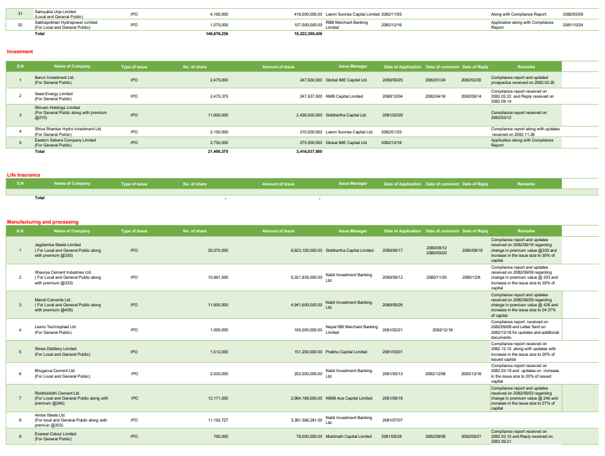The height and width of the screenshot is (456, 605).
Task: Click Eastern Sahara Company Limited entry
Action: tap(65, 140)
